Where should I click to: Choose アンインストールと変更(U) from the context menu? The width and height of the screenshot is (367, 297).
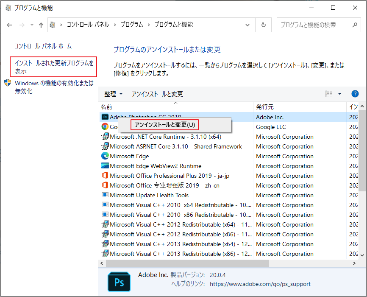(x=164, y=125)
